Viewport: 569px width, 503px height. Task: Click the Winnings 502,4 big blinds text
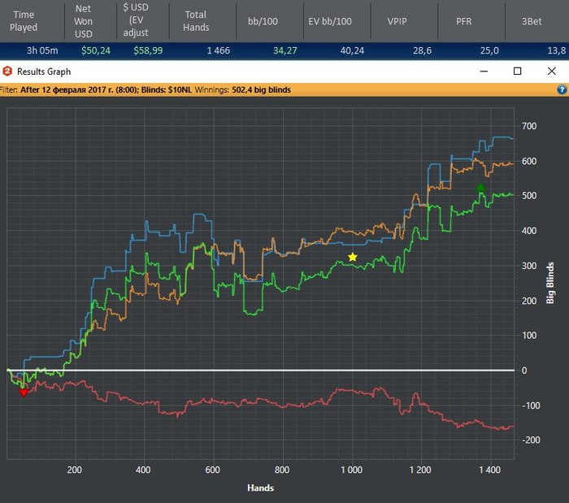(x=243, y=89)
